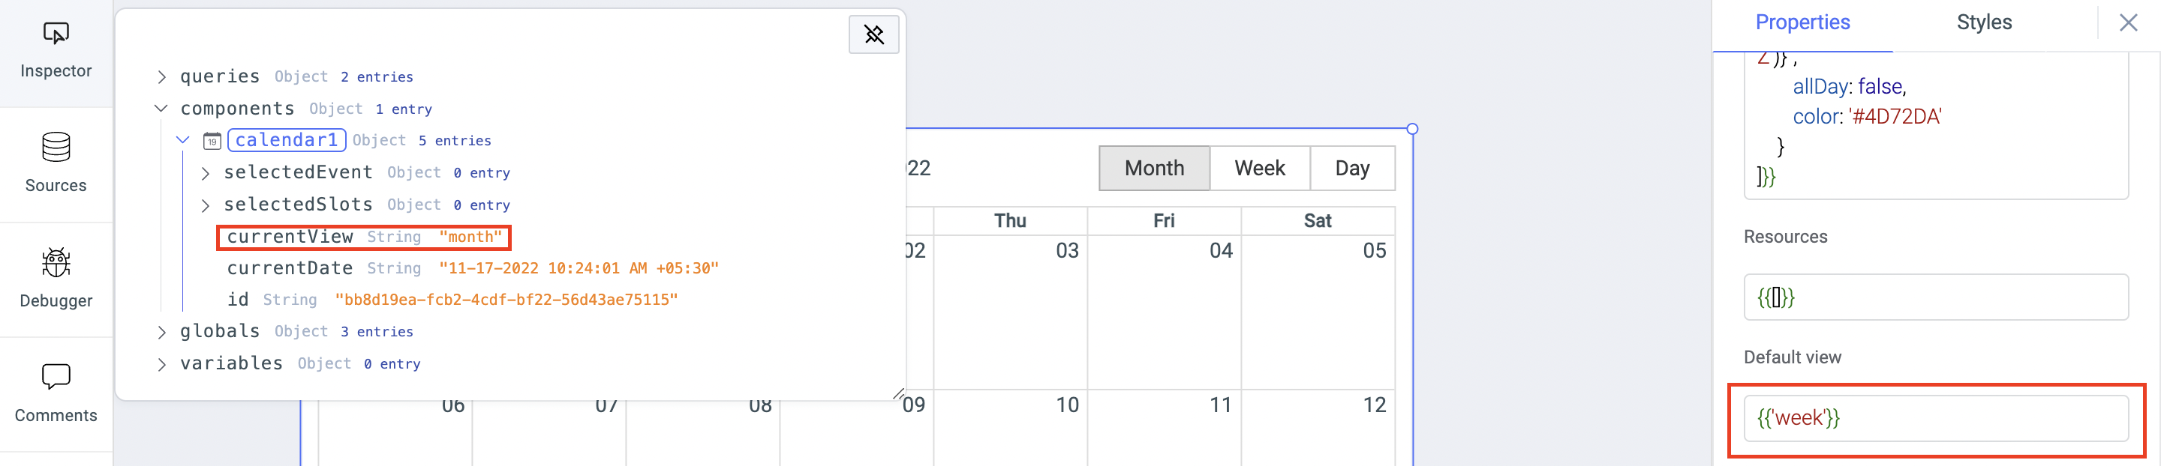Screen dimensions: 2161x466
Task: Expand the selectedEvent entry
Action: (x=206, y=172)
